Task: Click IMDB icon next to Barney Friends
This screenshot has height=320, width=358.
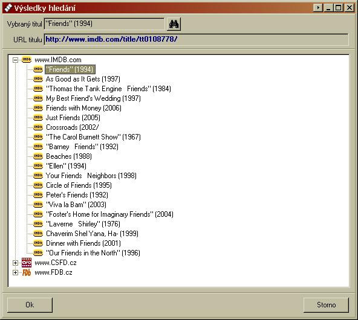Action: (x=38, y=147)
